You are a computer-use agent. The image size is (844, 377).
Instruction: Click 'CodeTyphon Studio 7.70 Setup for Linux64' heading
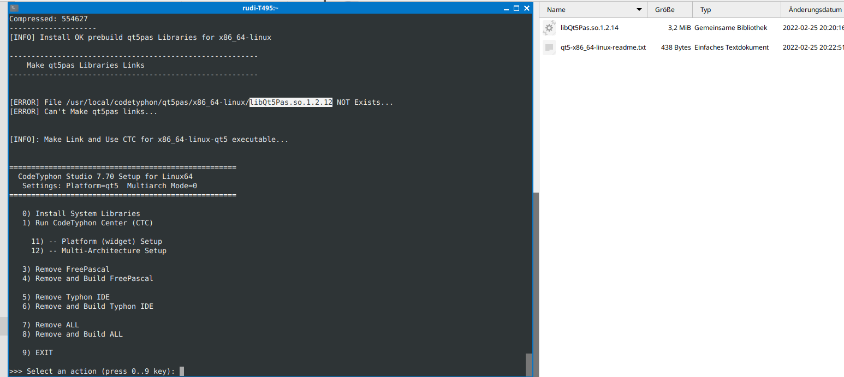coord(105,176)
